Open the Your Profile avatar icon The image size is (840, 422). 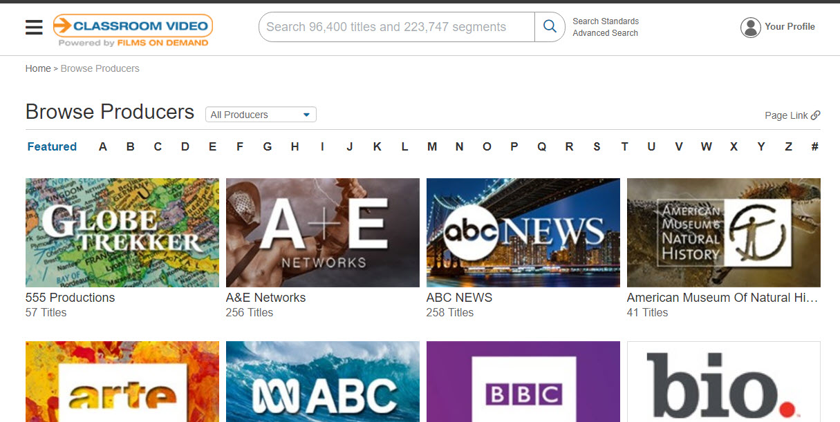tap(750, 27)
